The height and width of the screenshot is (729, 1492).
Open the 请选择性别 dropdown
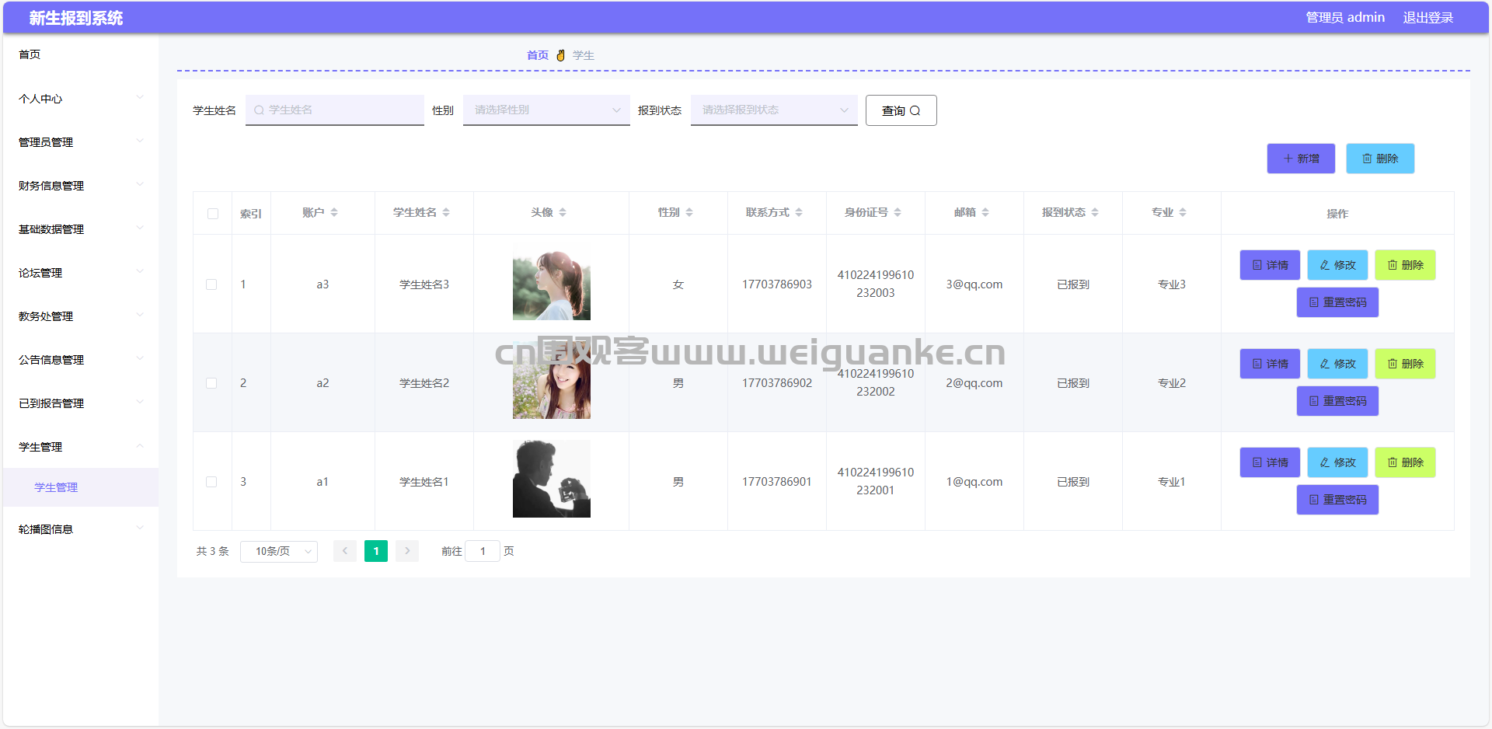pos(546,110)
